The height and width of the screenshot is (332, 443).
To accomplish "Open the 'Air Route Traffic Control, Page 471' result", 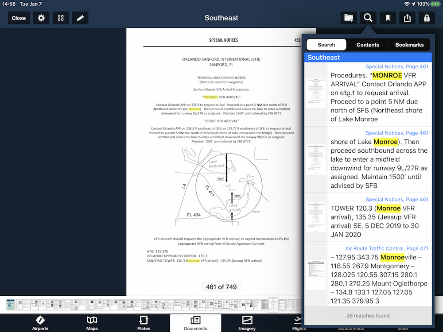I will [368, 274].
